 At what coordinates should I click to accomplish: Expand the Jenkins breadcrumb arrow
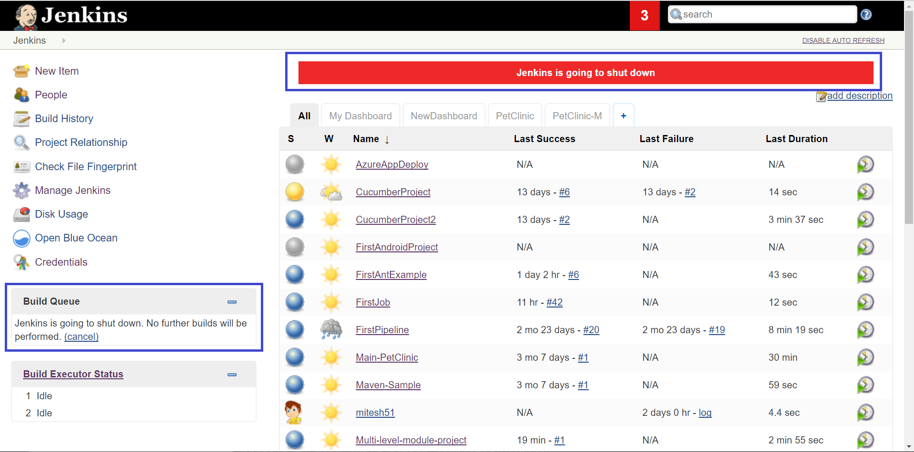64,41
